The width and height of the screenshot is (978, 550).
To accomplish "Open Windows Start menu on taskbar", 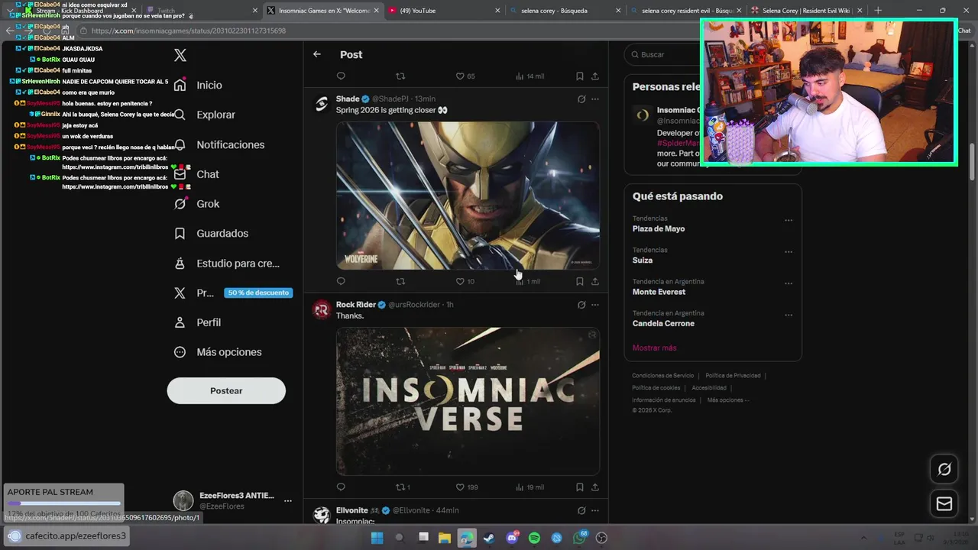I will coord(377,538).
